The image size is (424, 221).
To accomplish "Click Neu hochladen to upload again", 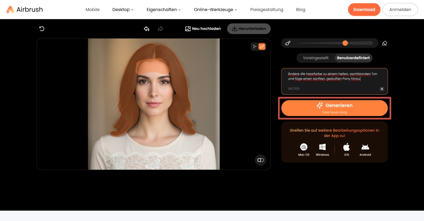I will [203, 29].
